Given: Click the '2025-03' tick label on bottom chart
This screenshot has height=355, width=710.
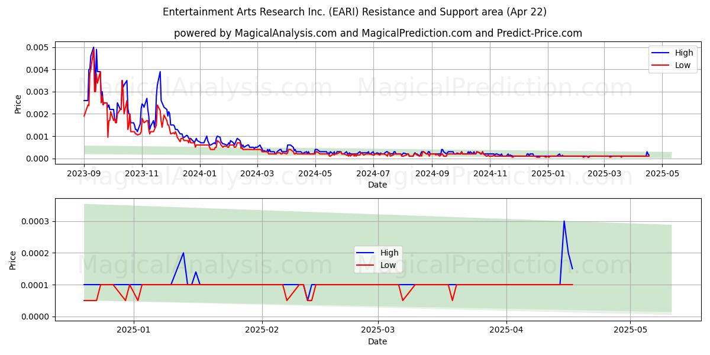Looking at the screenshot, I should tap(377, 330).
